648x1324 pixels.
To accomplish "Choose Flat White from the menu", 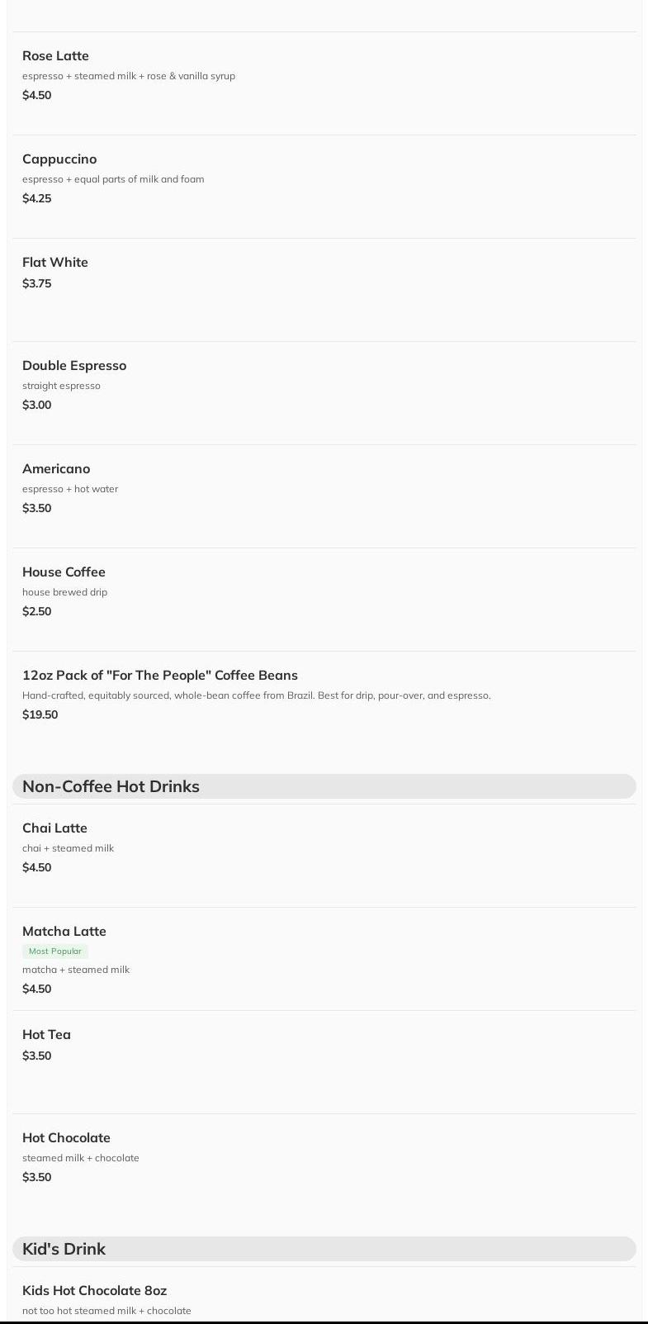I will 55,263.
